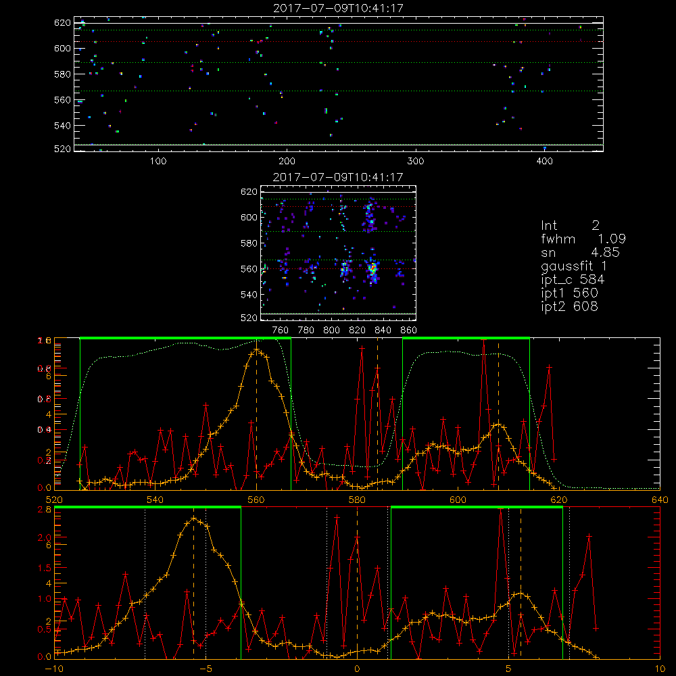
Task: Click x-axis label 0 on the bottom plot
Action: click(357, 669)
